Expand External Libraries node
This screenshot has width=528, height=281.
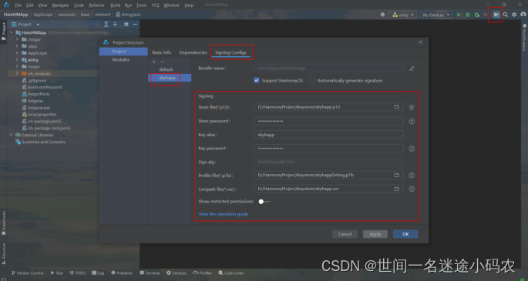coord(11,135)
